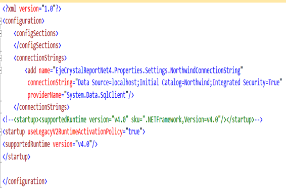Collapse the add name element outline box
This screenshot has height=195, width=286.
coord(1,71)
